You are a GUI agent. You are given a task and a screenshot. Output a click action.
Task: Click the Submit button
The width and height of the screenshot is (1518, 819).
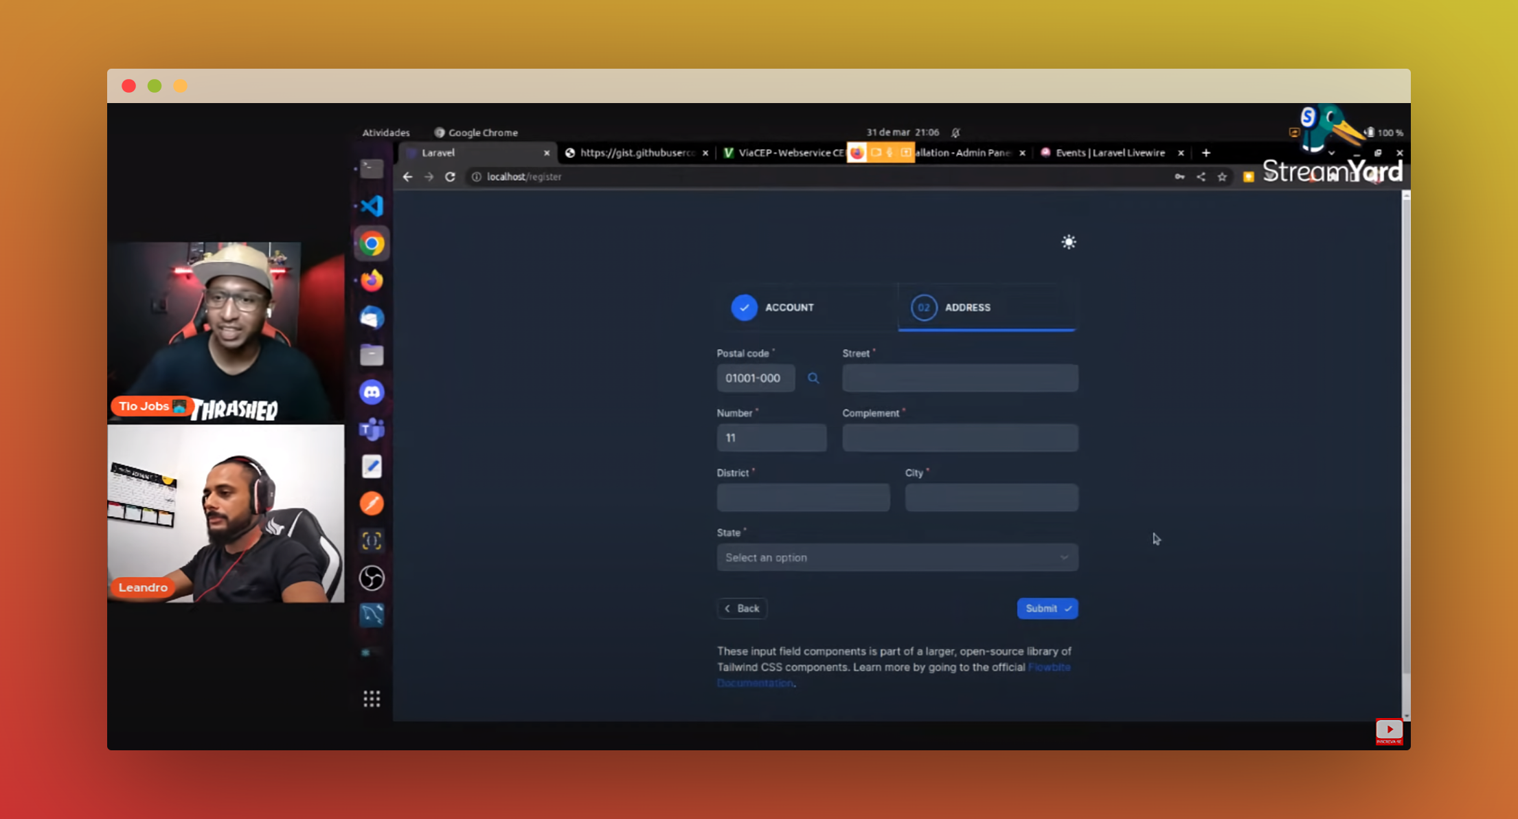tap(1047, 608)
